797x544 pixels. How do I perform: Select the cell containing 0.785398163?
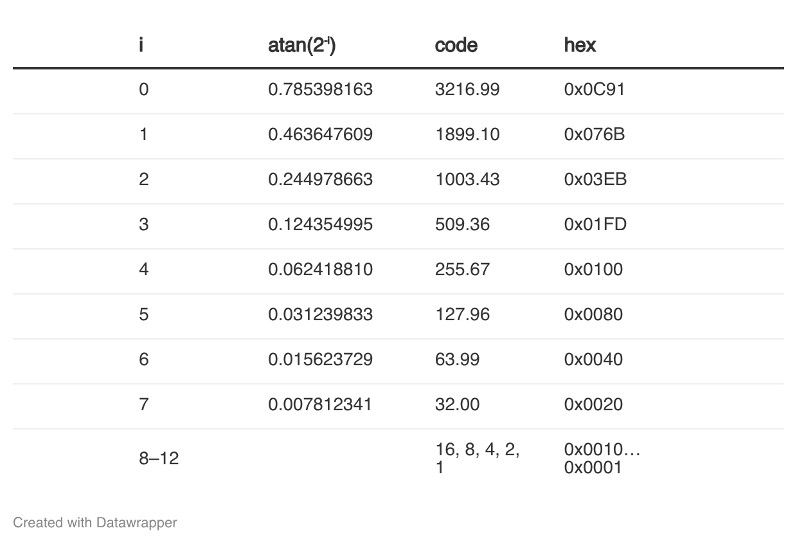click(320, 89)
